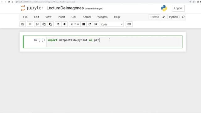Click the kernel idle circle indicator
The width and height of the screenshot is (201, 113).
183,17
